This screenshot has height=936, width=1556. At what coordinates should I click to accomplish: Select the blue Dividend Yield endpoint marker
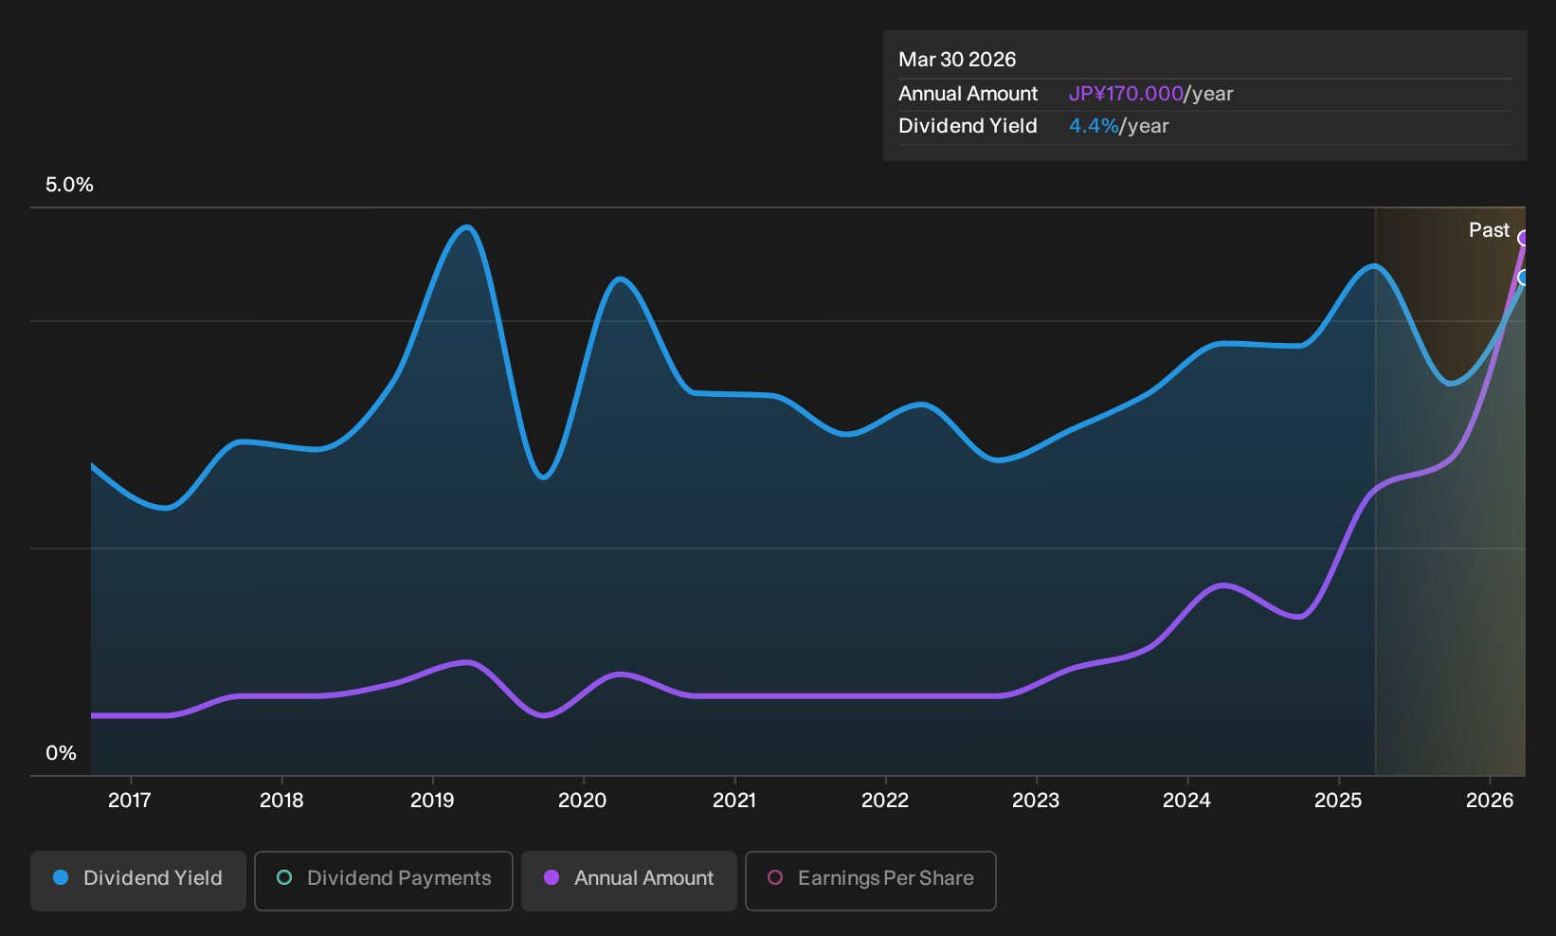point(1524,278)
